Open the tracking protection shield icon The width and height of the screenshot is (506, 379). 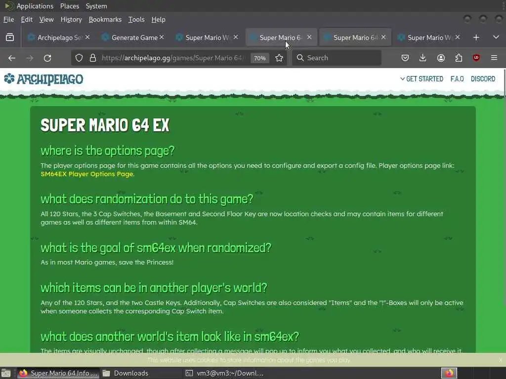coord(79,58)
